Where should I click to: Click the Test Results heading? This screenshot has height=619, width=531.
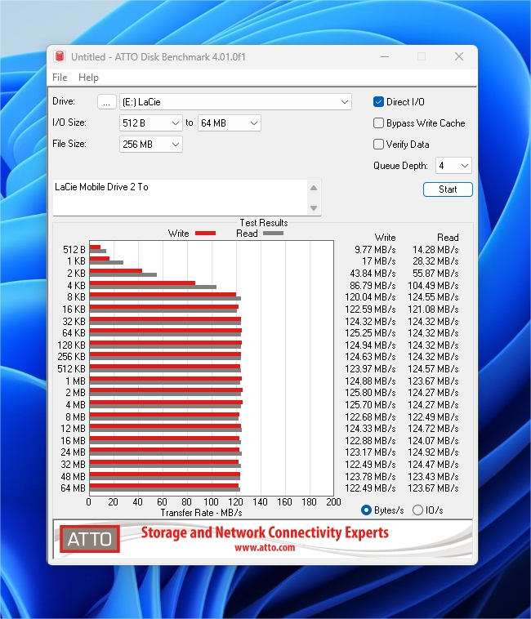(x=264, y=223)
